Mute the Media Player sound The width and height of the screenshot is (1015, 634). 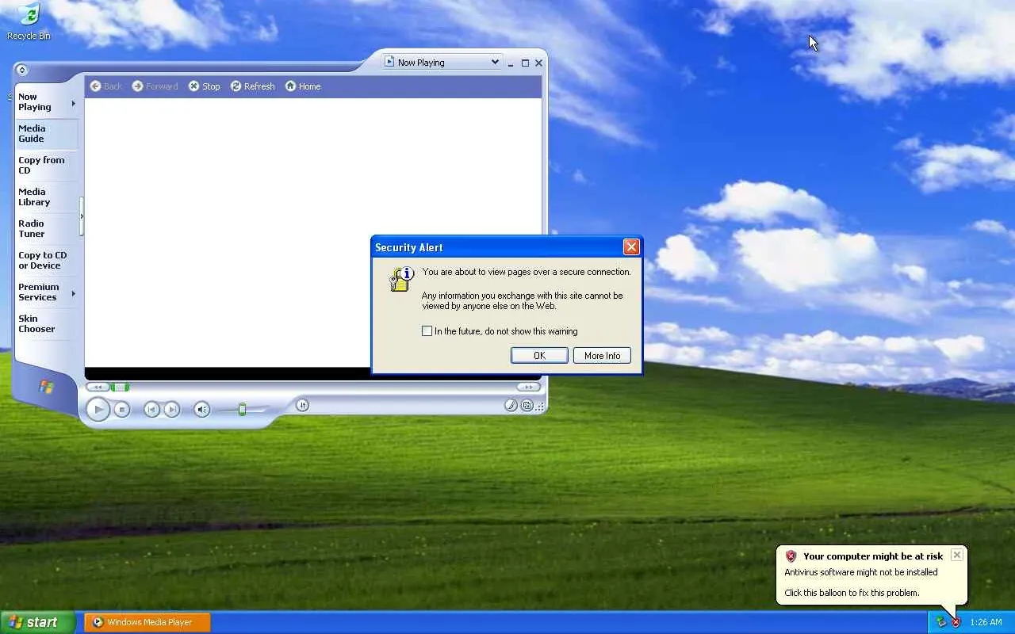click(202, 409)
